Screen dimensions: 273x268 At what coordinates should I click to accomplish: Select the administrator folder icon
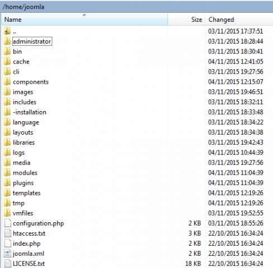tap(7, 41)
